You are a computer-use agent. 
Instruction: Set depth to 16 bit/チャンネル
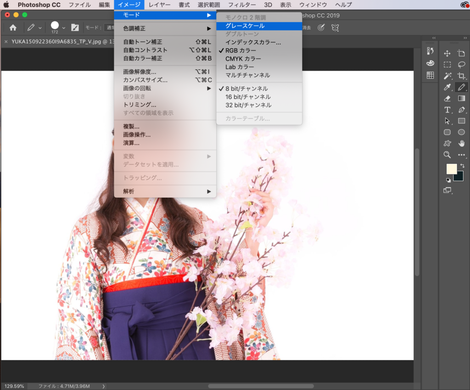pyautogui.click(x=248, y=97)
